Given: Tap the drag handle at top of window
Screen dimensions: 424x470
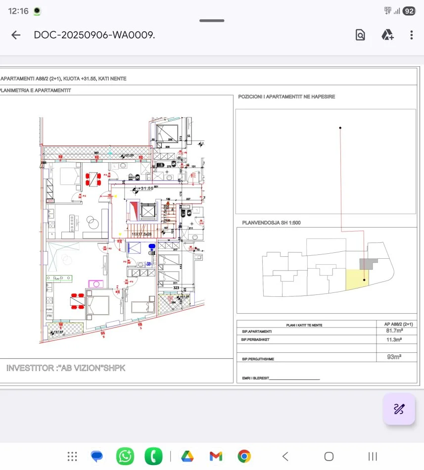Looking at the screenshot, I should click(212, 21).
